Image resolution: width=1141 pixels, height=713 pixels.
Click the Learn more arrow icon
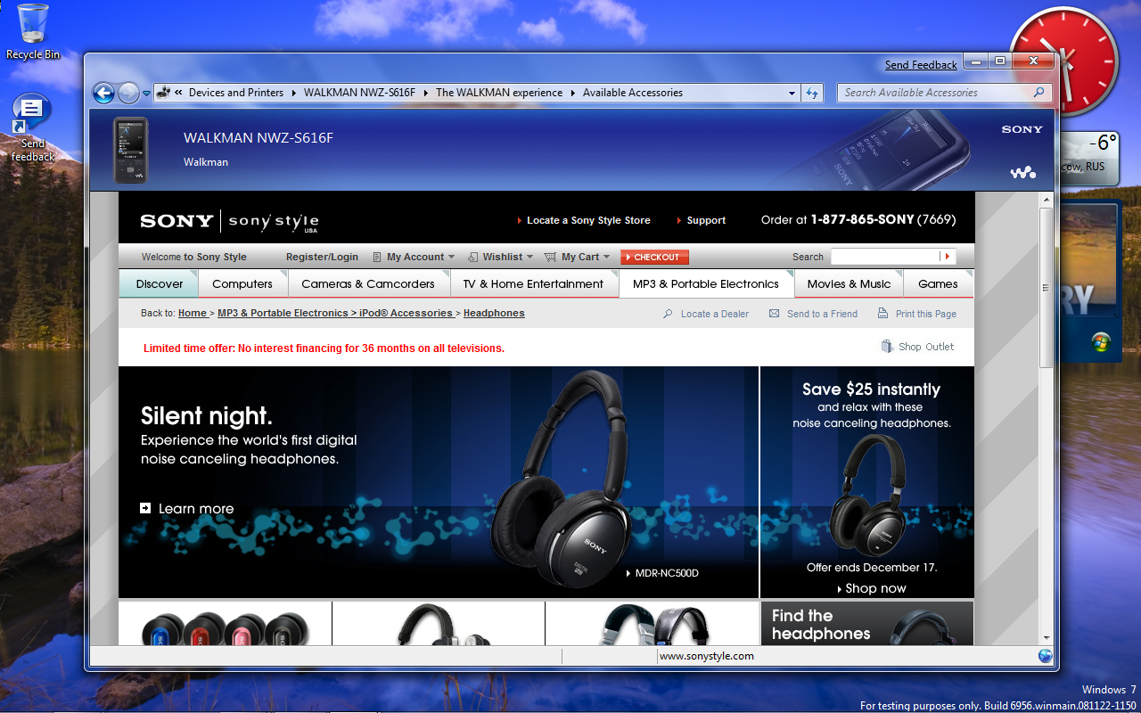(x=145, y=508)
